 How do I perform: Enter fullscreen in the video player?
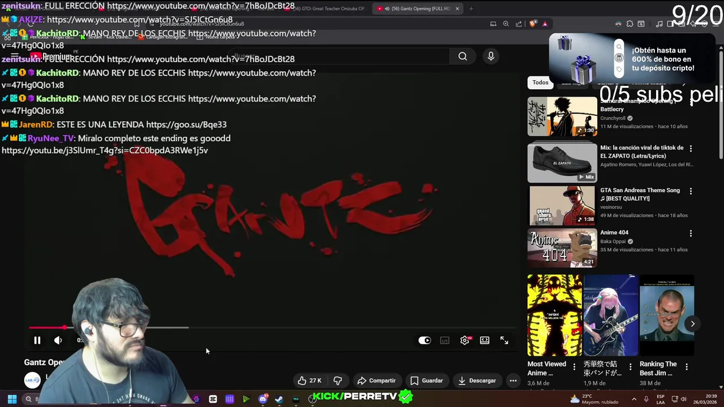(504, 340)
